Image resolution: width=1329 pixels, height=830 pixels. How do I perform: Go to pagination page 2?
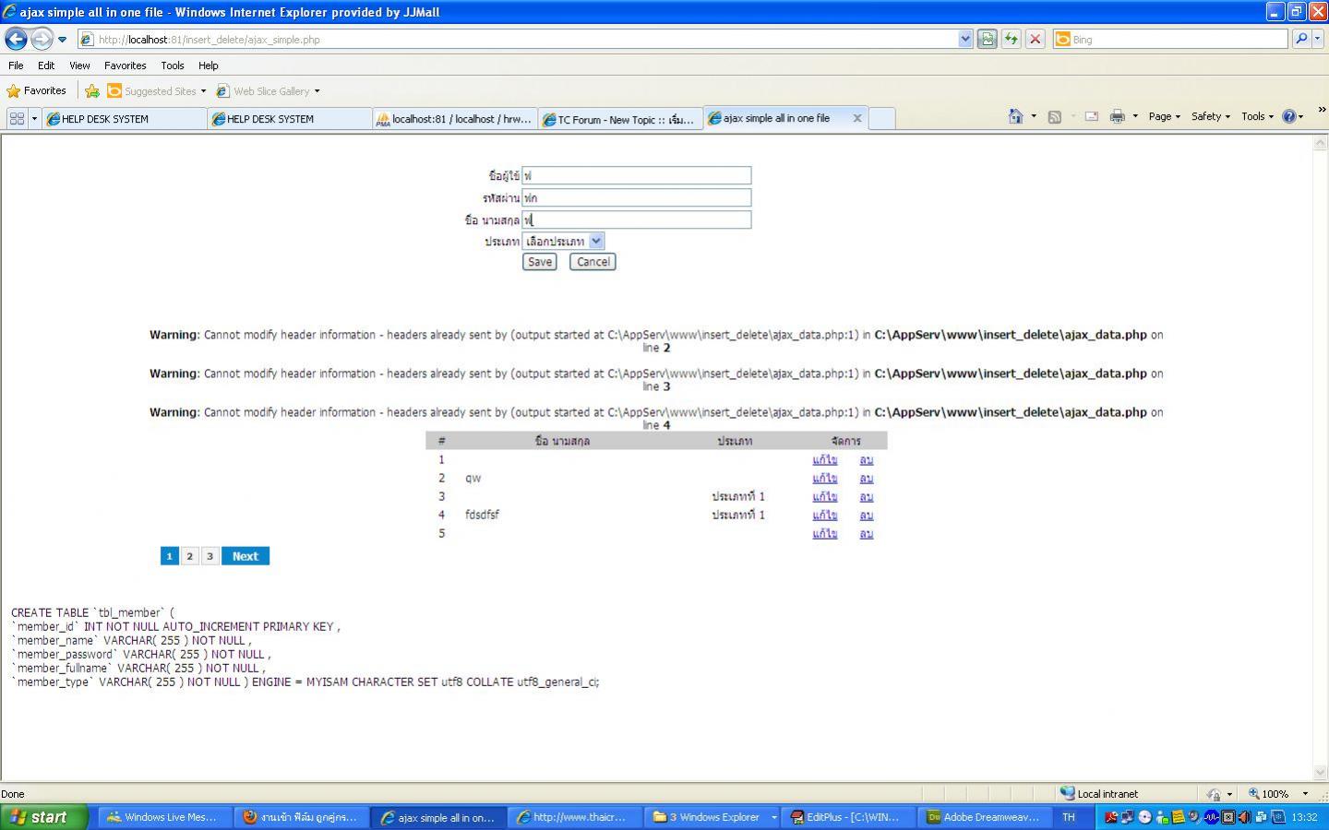pos(189,556)
